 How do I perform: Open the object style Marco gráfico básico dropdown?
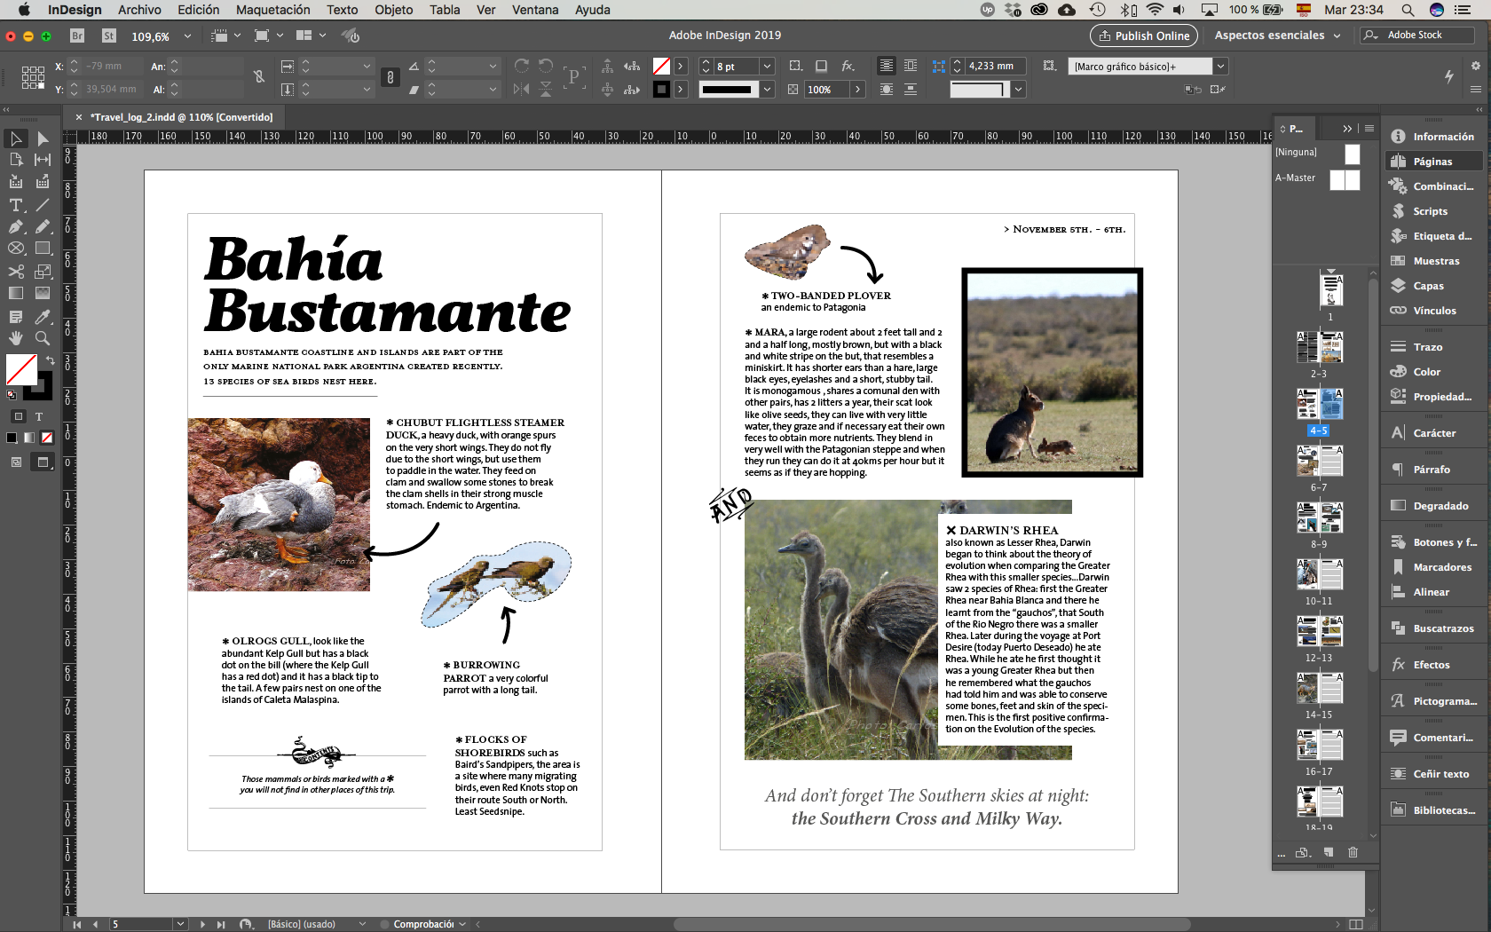tap(1221, 67)
